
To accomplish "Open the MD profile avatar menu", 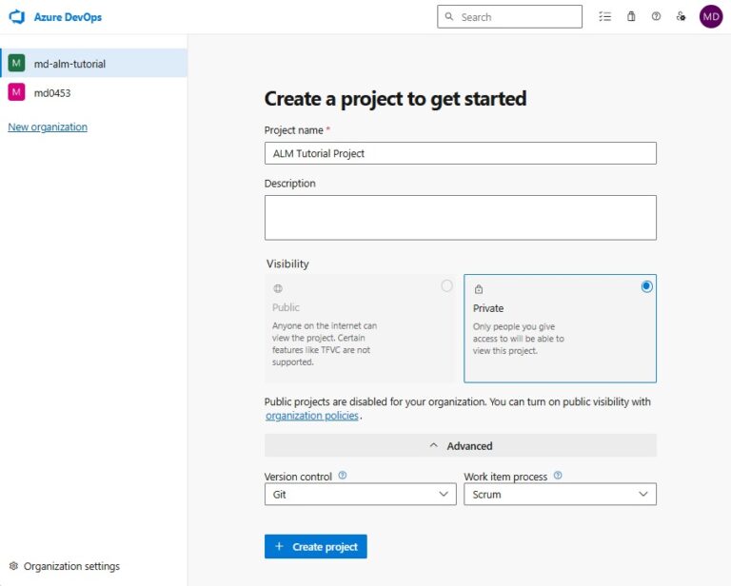I will (x=710, y=17).
